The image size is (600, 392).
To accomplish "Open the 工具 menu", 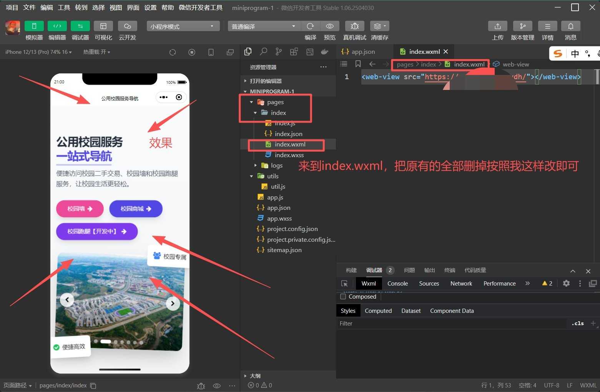I will click(x=63, y=7).
